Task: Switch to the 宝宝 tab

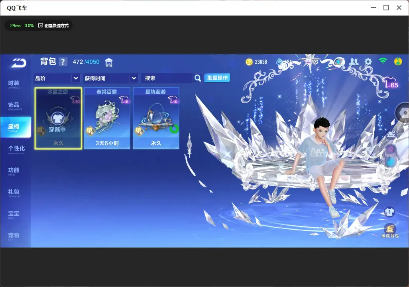Action: (14, 214)
